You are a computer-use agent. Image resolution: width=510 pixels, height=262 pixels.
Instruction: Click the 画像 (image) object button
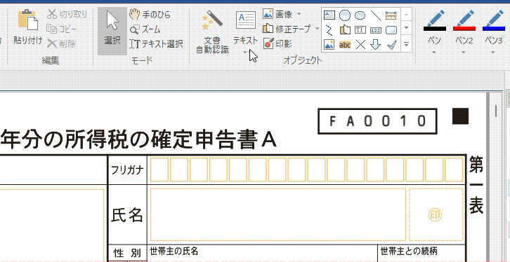point(277,14)
